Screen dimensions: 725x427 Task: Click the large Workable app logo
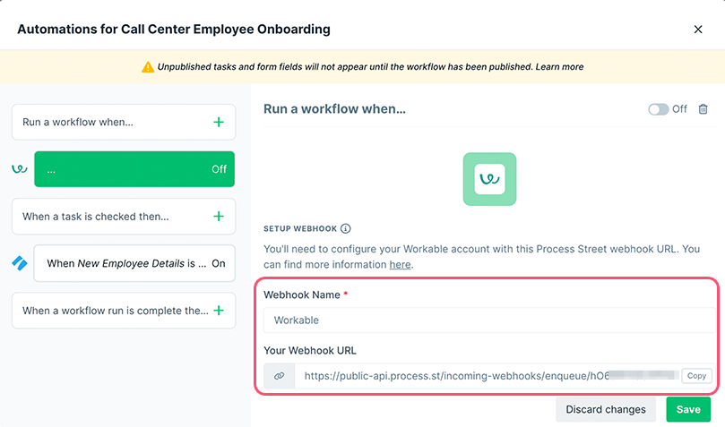pos(489,179)
